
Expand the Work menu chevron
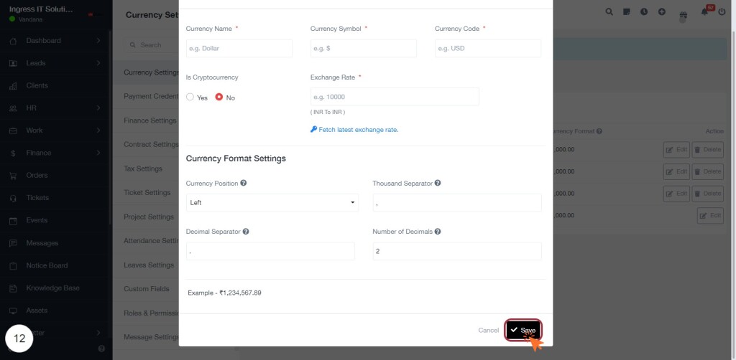click(98, 130)
